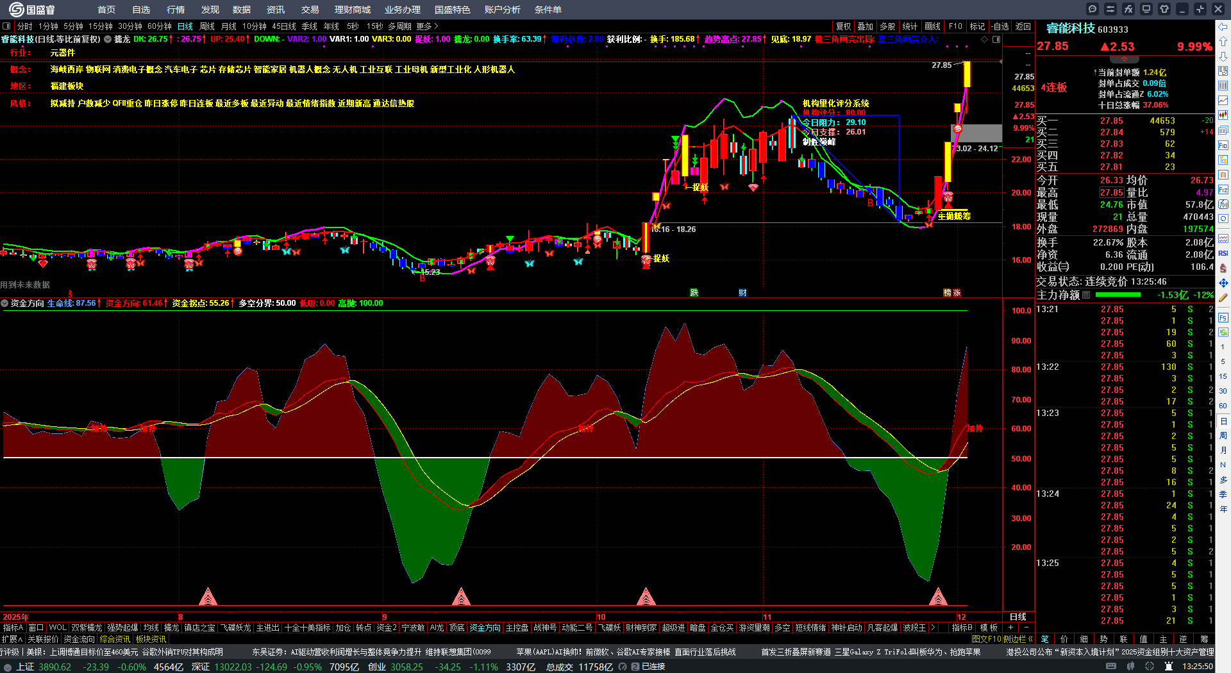Open the 行情 menu
The width and height of the screenshot is (1231, 673).
[x=175, y=10]
